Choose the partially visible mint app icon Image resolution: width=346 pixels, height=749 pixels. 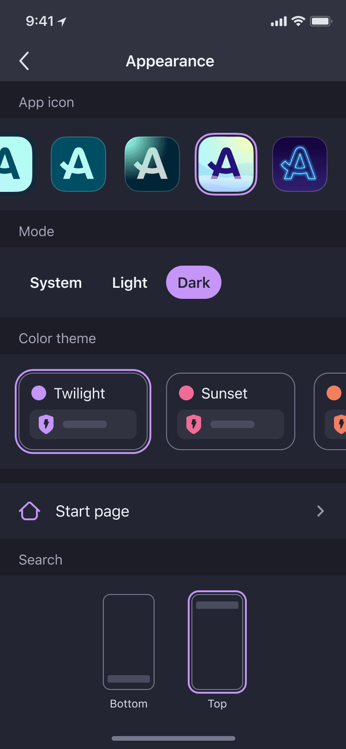pyautogui.click(x=17, y=164)
